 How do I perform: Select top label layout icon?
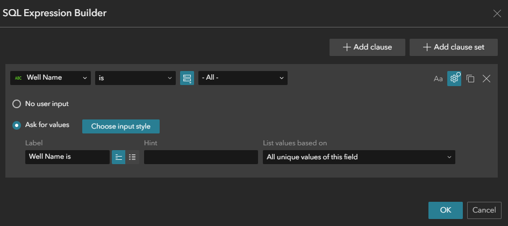(132, 157)
